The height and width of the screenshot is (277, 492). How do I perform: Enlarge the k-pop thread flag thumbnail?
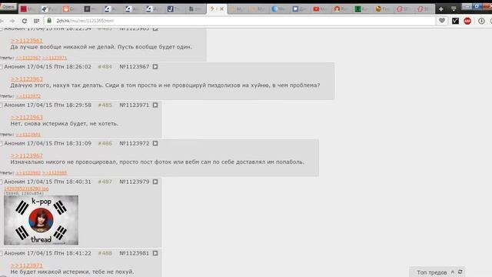[41, 220]
